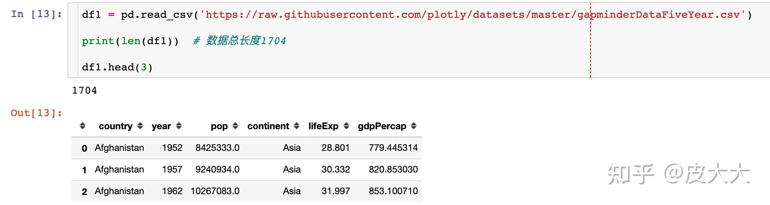
Task: Click the df1.head(3) code line
Action: click(117, 67)
